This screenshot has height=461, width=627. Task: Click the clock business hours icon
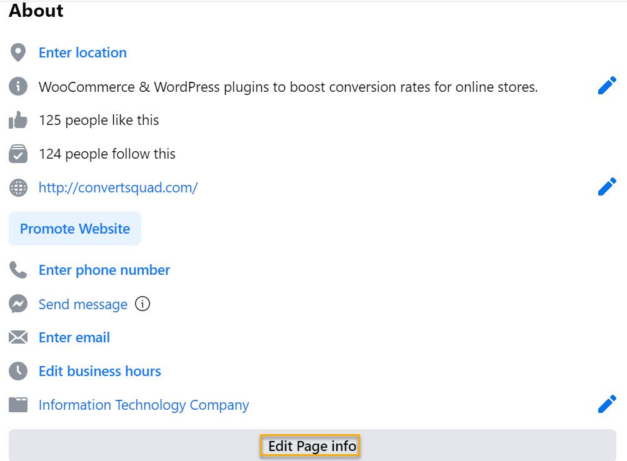point(18,371)
